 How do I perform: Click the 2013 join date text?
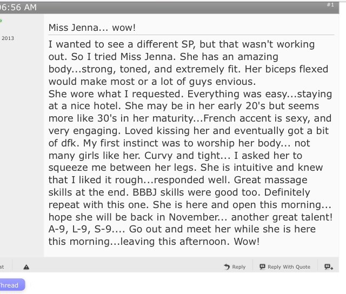[8, 38]
